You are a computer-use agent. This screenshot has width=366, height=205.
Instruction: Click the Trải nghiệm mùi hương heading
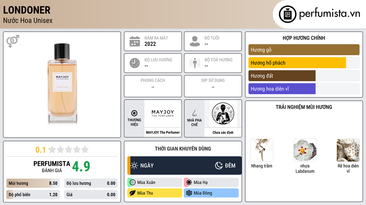304,107
